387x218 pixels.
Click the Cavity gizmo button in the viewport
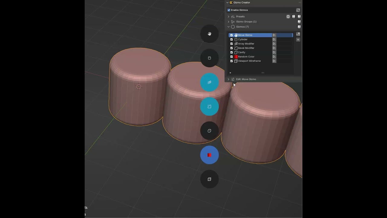coord(210,131)
